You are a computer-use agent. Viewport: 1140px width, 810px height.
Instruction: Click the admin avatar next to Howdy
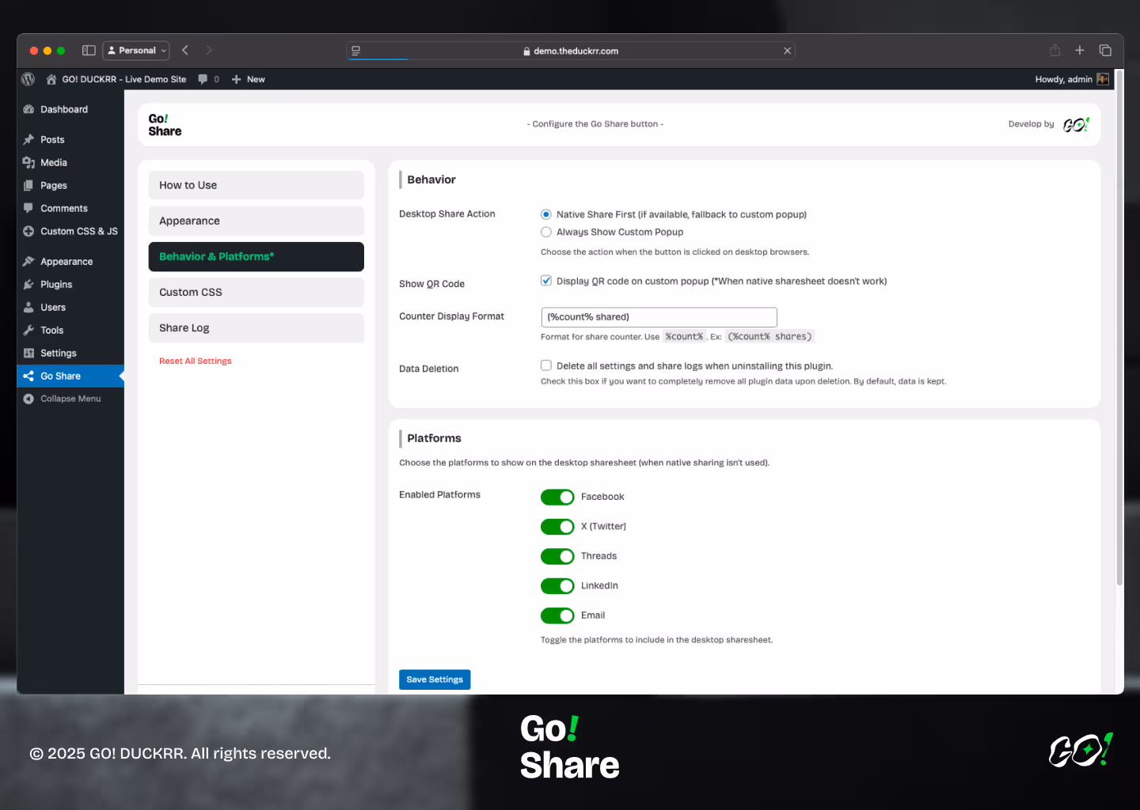1103,79
